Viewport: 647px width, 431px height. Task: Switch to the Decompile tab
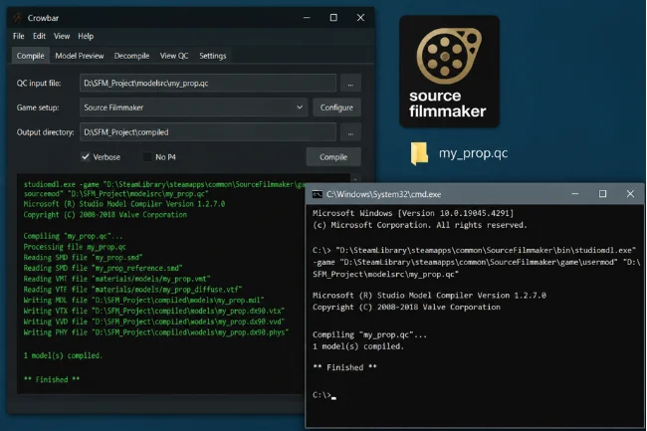pos(131,56)
